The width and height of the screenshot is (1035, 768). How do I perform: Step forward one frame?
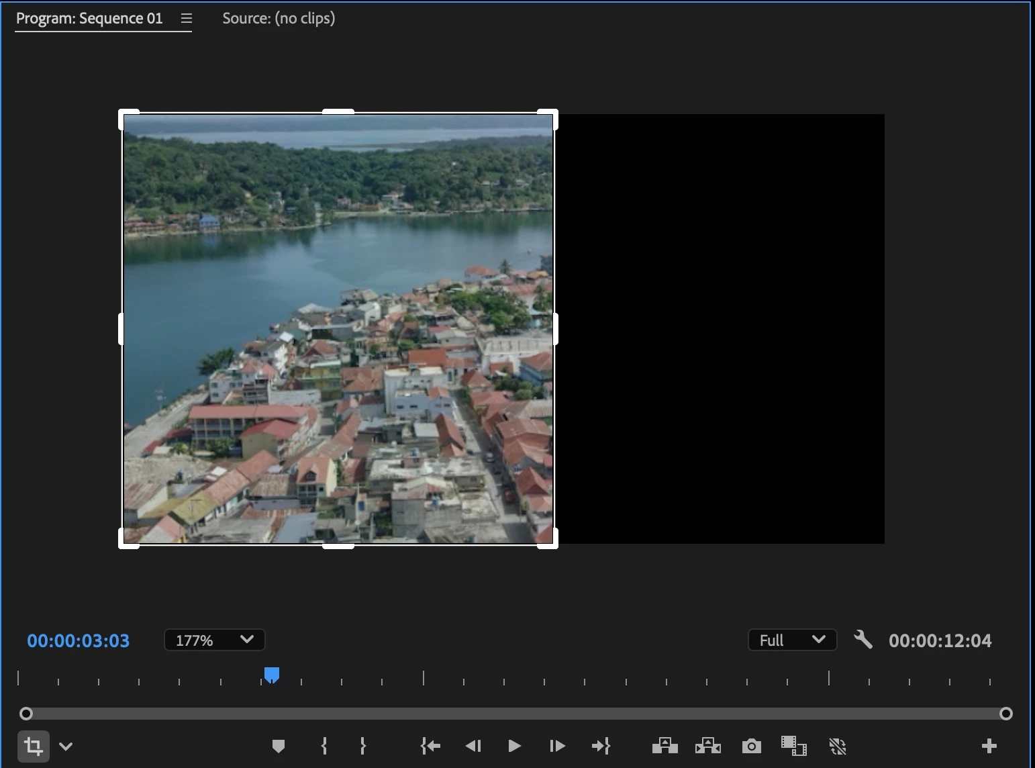pos(557,747)
